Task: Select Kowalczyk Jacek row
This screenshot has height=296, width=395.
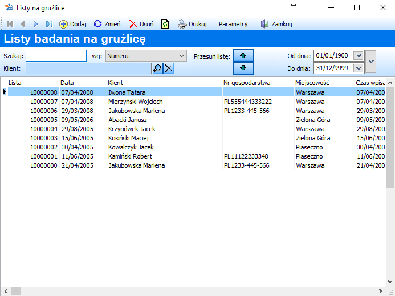Action: [197, 147]
